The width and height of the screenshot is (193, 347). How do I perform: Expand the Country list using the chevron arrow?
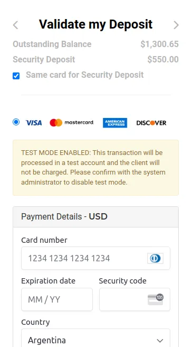[x=160, y=340]
